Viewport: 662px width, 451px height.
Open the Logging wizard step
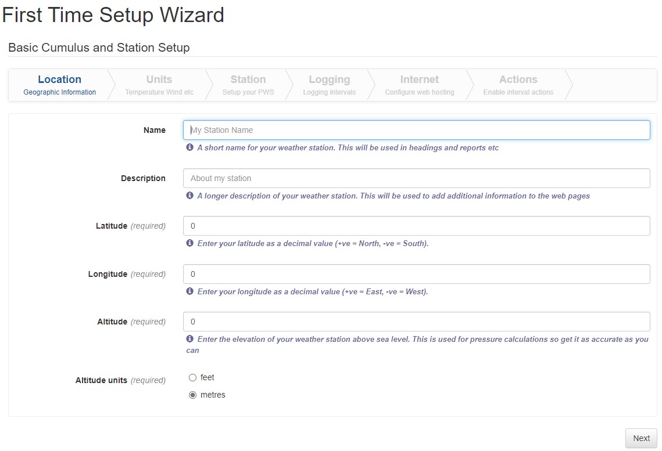[329, 85]
